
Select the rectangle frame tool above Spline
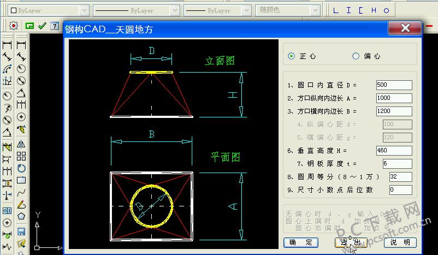(x=21, y=180)
